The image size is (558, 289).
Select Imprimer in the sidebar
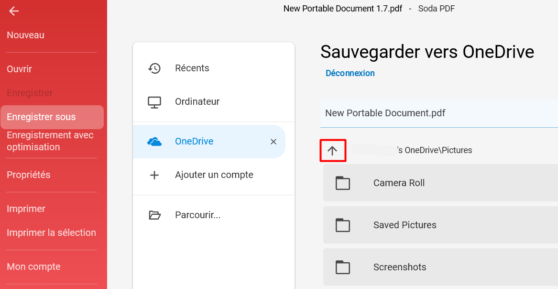[26, 209]
